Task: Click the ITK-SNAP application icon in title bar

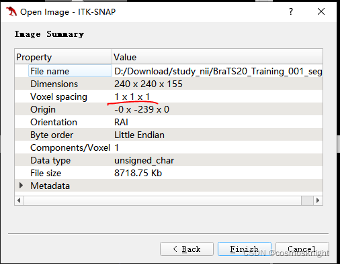Action: 11,11
